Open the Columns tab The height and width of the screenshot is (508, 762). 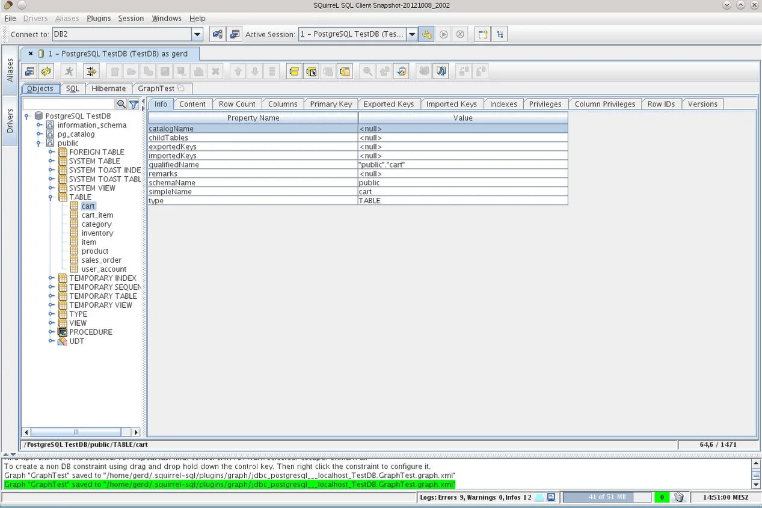283,104
